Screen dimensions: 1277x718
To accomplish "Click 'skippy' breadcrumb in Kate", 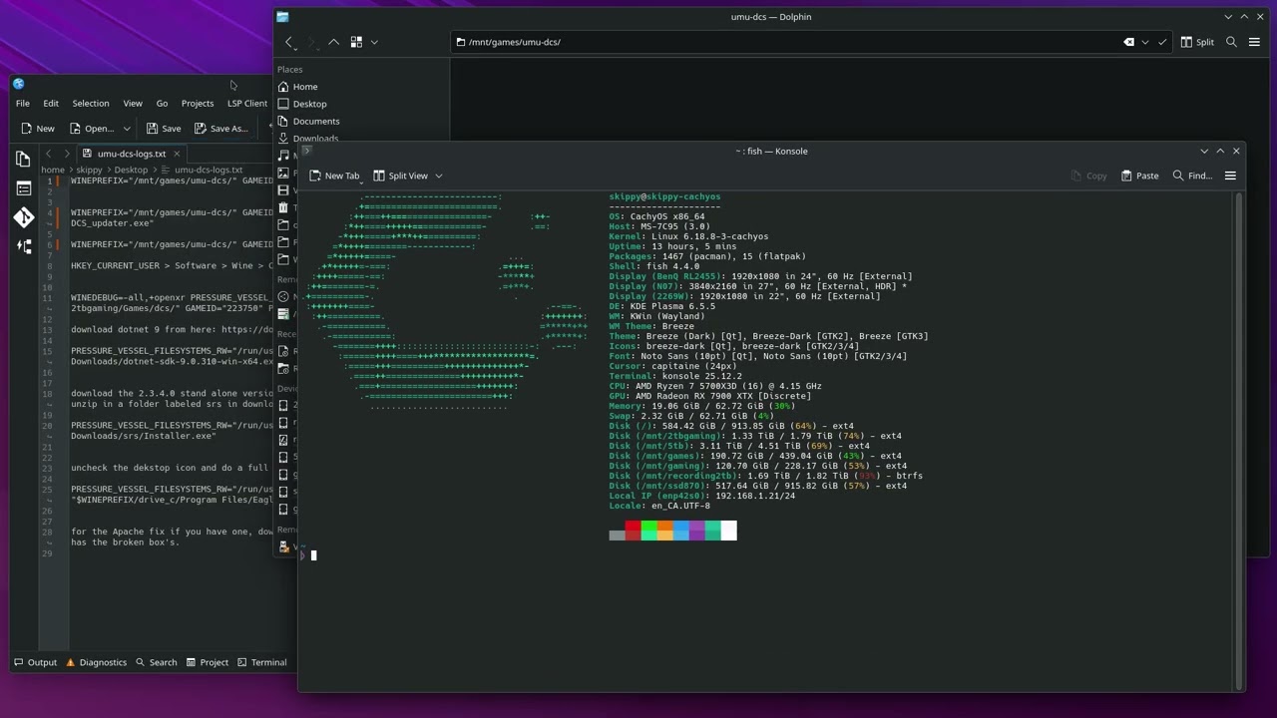I will click(90, 170).
